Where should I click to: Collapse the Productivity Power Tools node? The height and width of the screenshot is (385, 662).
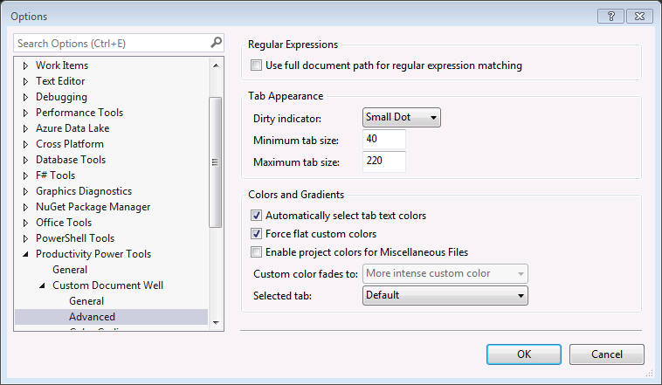point(25,254)
